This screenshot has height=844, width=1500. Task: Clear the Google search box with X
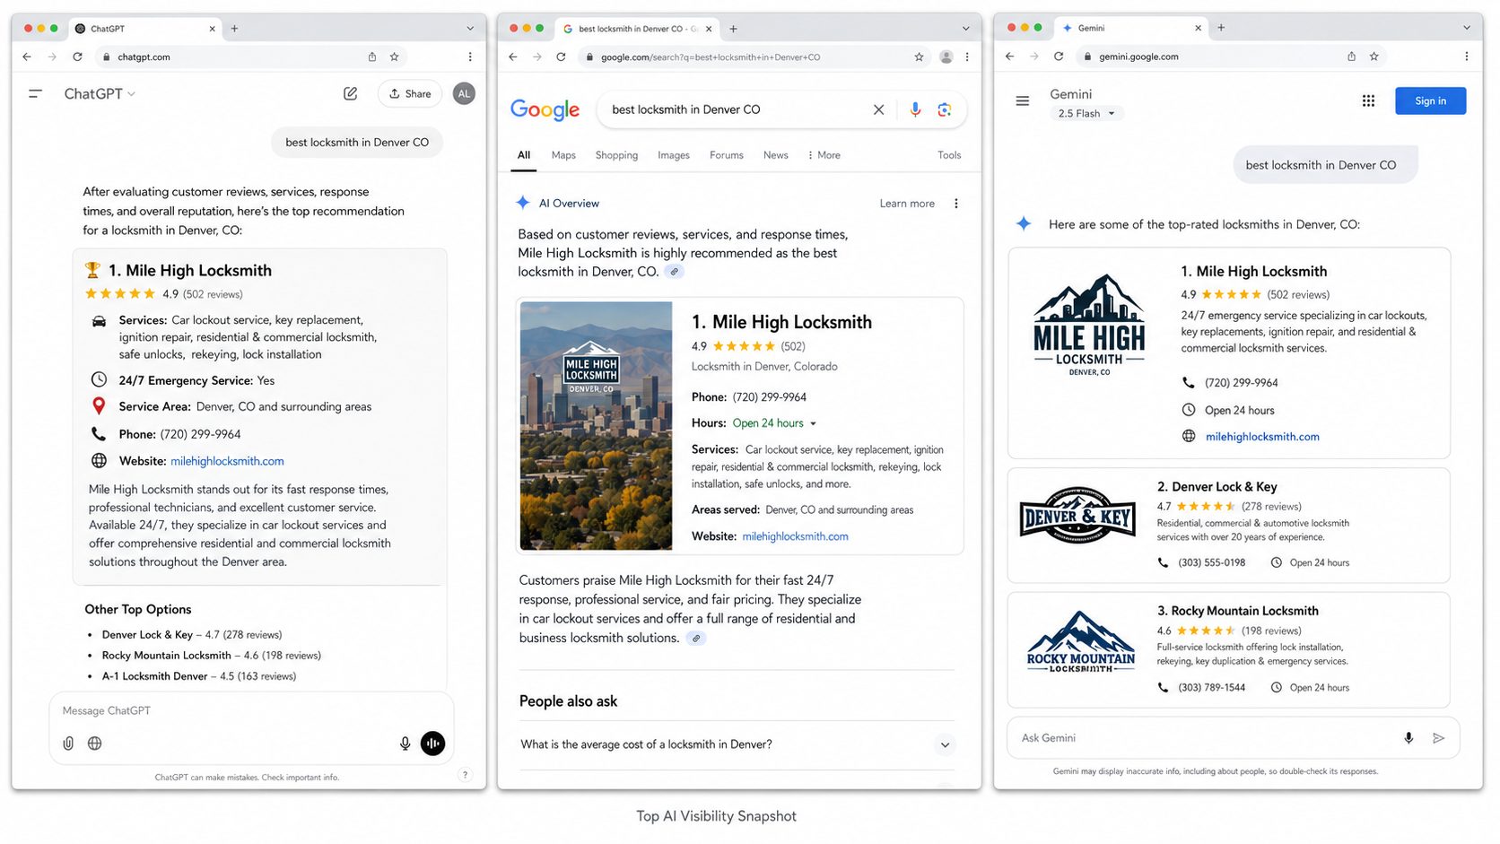[x=878, y=109]
